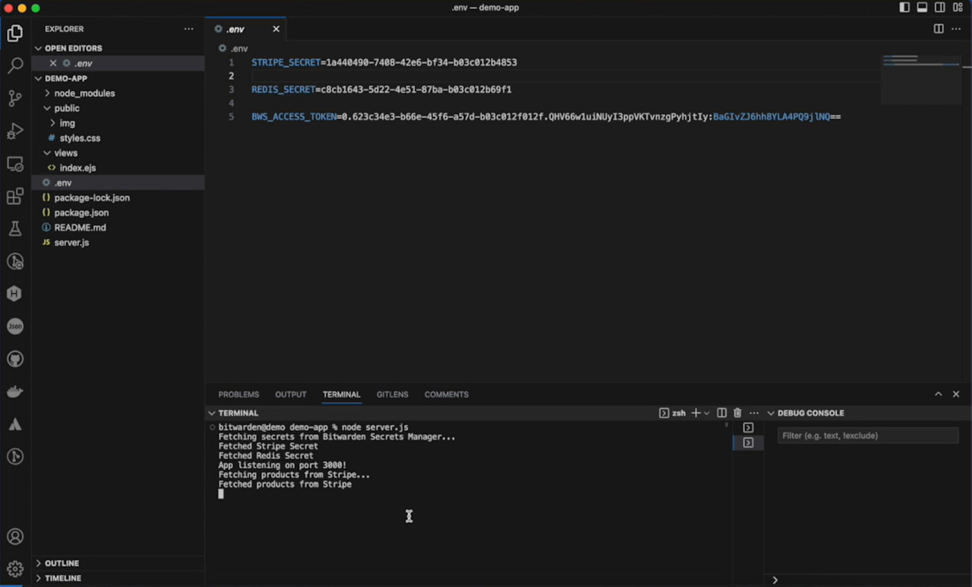Image resolution: width=972 pixels, height=587 pixels.
Task: Open the GitHub extension view
Action: coord(15,358)
